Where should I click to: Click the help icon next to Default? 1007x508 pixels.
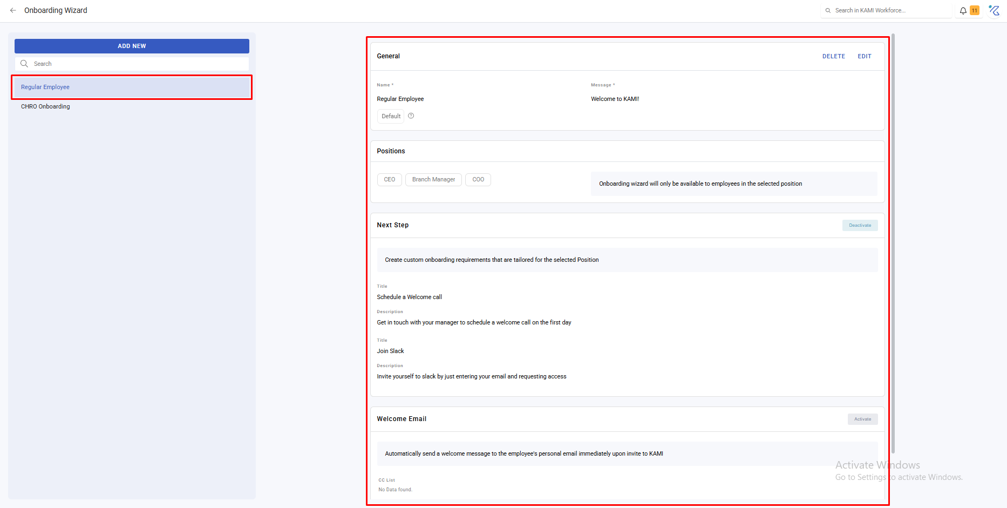click(x=411, y=116)
